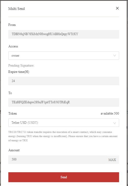Click the Token field label
Image resolution: width=128 pixels, height=186 pixels.
tap(13, 113)
